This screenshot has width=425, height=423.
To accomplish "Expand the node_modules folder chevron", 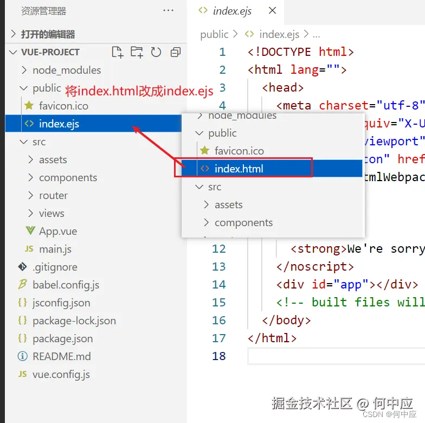I will tap(24, 70).
